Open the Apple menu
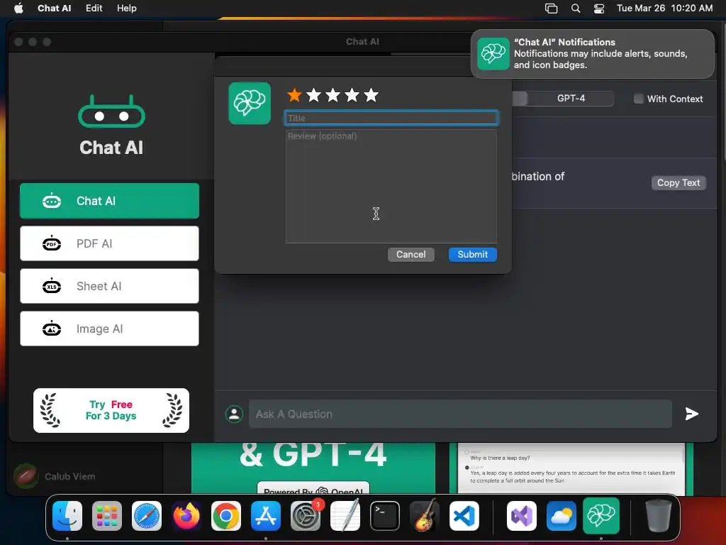The height and width of the screenshot is (545, 726). pyautogui.click(x=18, y=8)
